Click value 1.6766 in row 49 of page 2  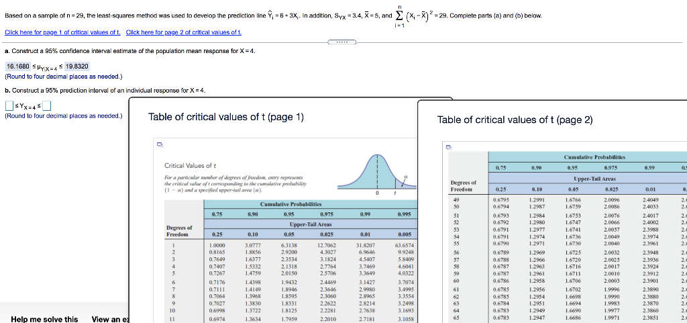[x=574, y=200]
